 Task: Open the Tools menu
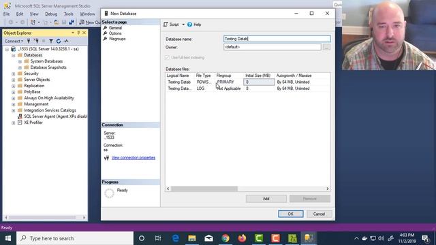click(x=68, y=14)
